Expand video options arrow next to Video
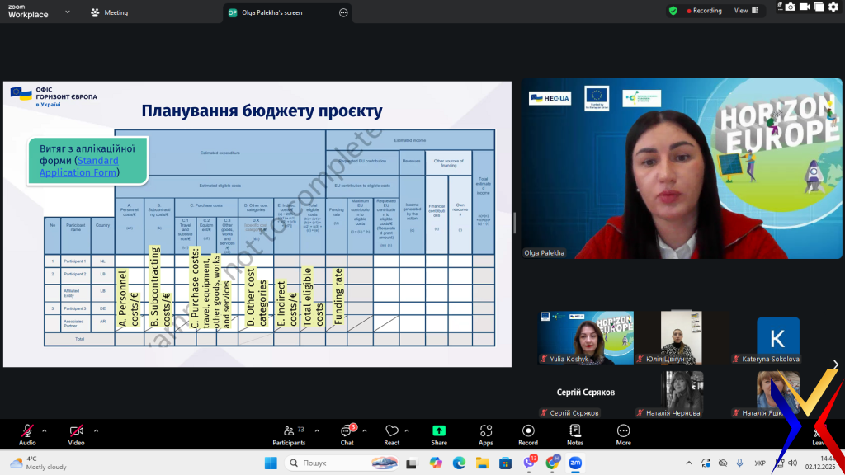 coord(96,430)
